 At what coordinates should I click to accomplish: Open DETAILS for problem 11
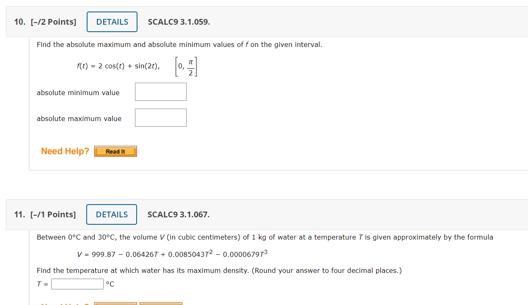tap(111, 214)
